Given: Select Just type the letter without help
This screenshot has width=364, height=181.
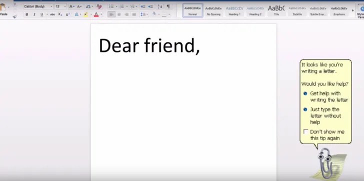Looking at the screenshot, I should [x=322, y=116].
